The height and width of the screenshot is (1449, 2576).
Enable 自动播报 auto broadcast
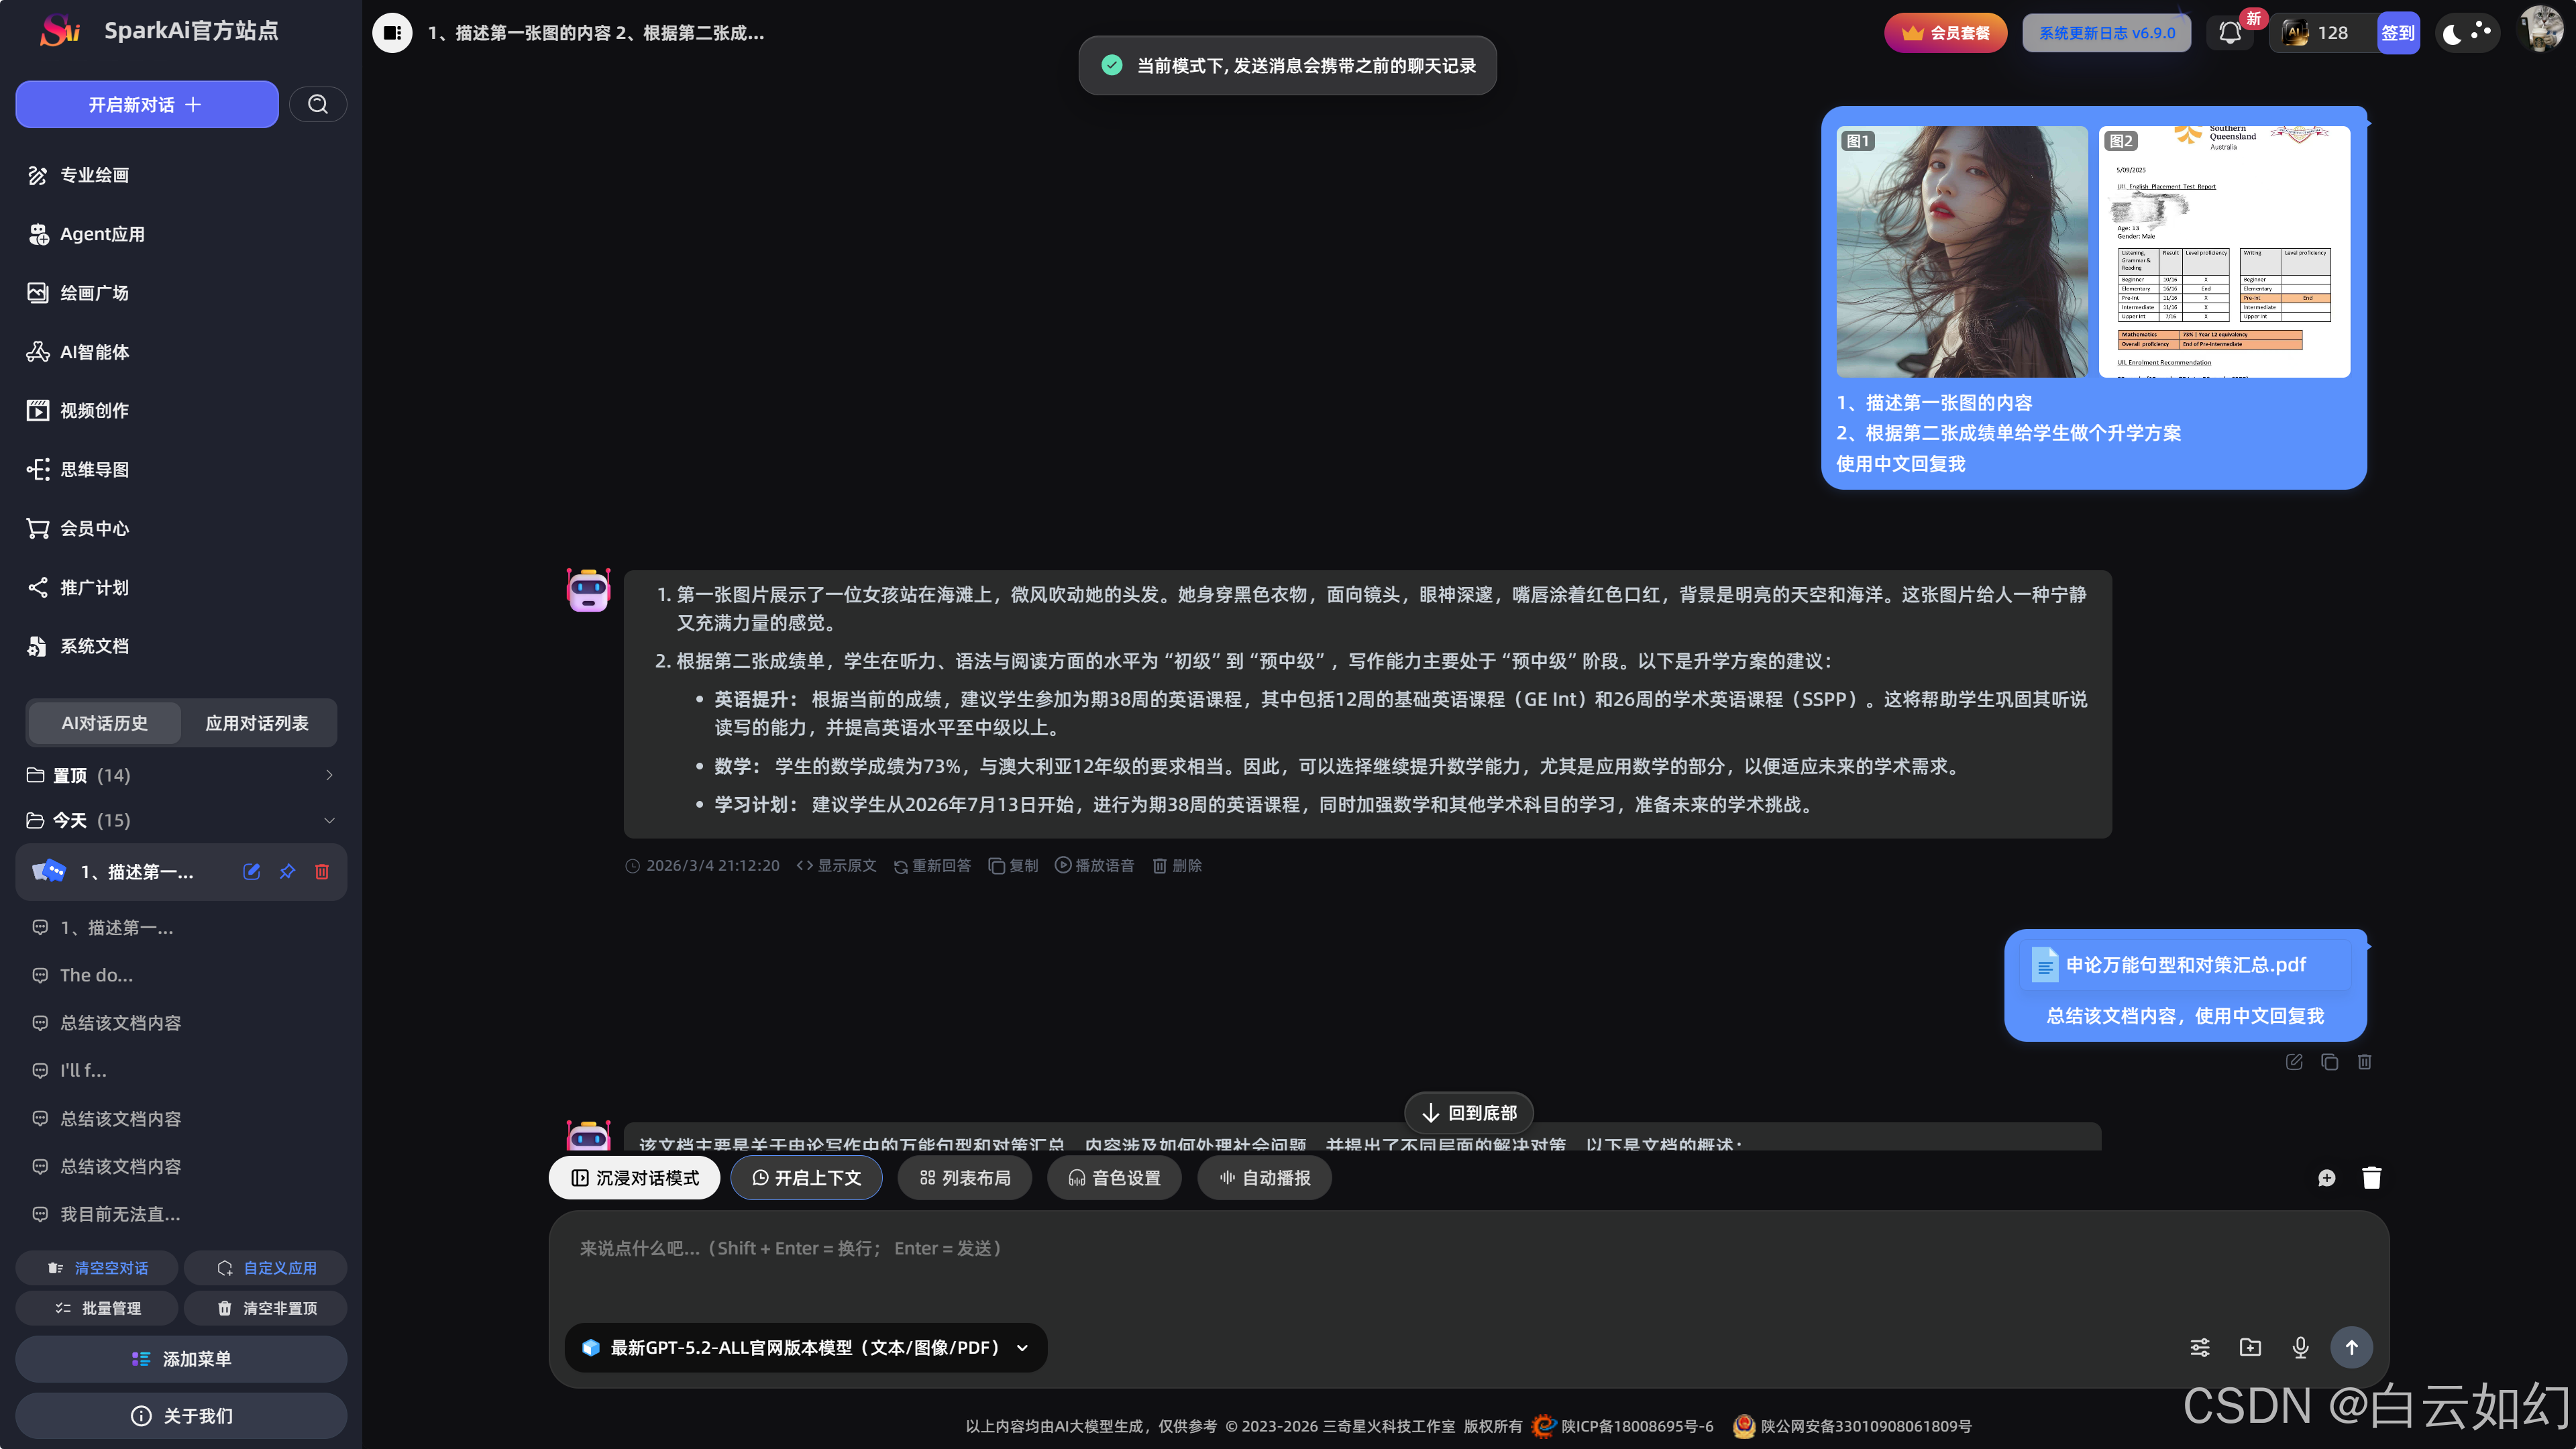coord(1264,1177)
